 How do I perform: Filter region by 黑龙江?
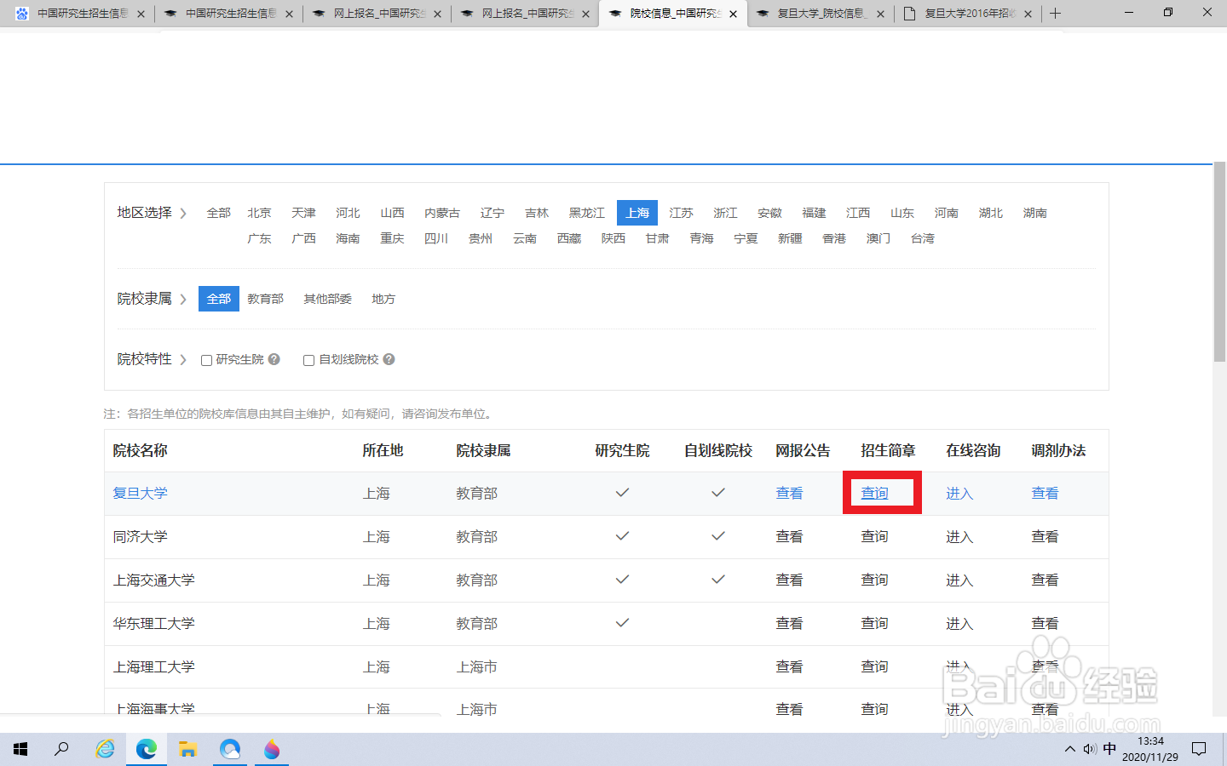tap(587, 213)
